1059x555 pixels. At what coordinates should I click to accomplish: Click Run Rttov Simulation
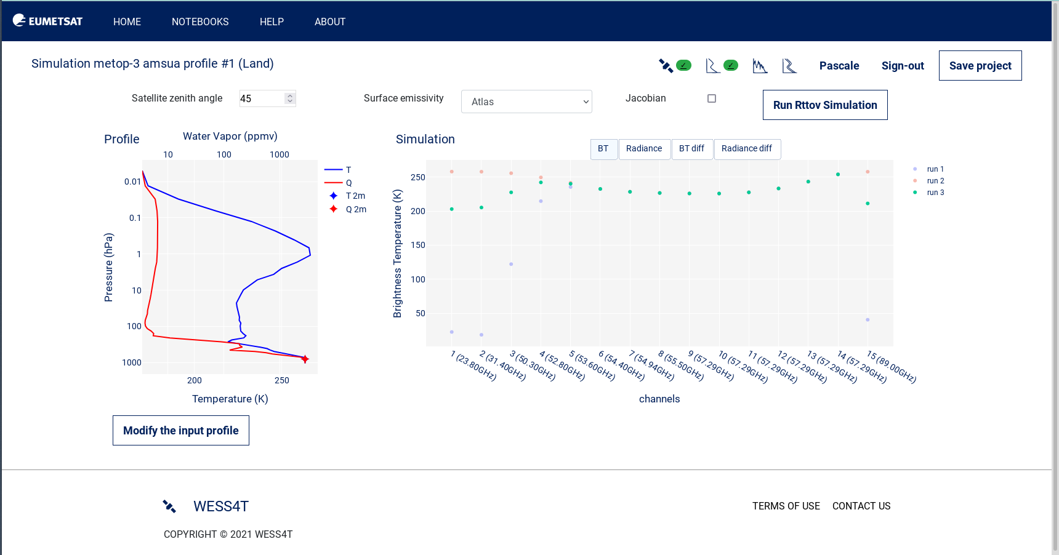pos(824,105)
